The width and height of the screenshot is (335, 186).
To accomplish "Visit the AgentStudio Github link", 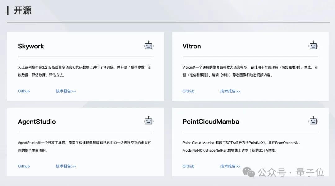I will [24, 166].
